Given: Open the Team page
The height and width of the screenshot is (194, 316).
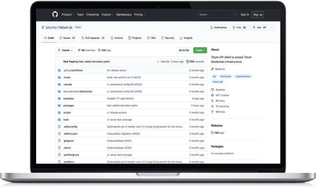Looking at the screenshot, I should (x=80, y=15).
